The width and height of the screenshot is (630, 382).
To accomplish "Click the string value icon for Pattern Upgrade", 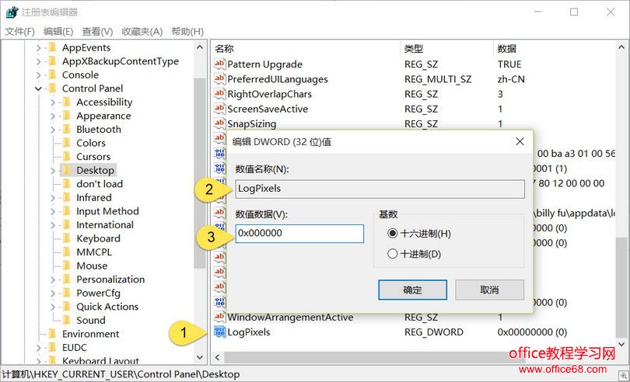I will click(220, 64).
